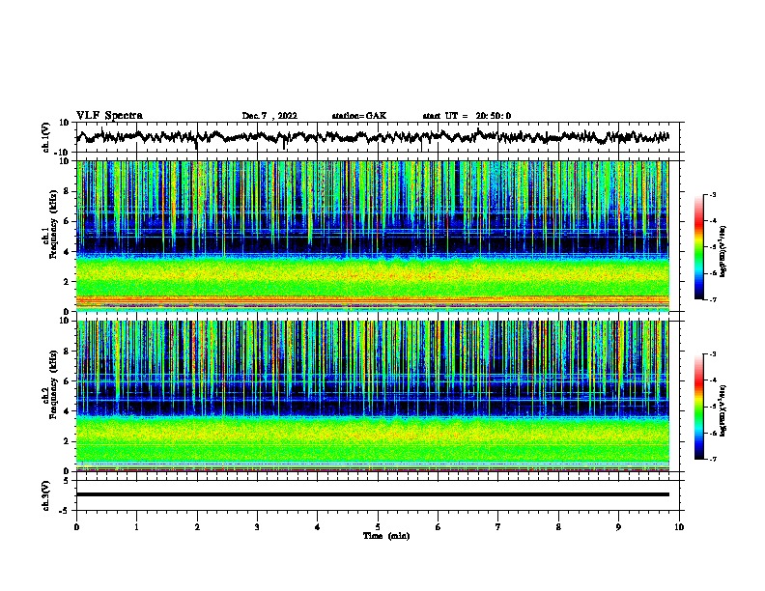The width and height of the screenshot is (765, 591).
Task: Click the '5' tick on ch.3(V) axis
Action: click(x=67, y=481)
